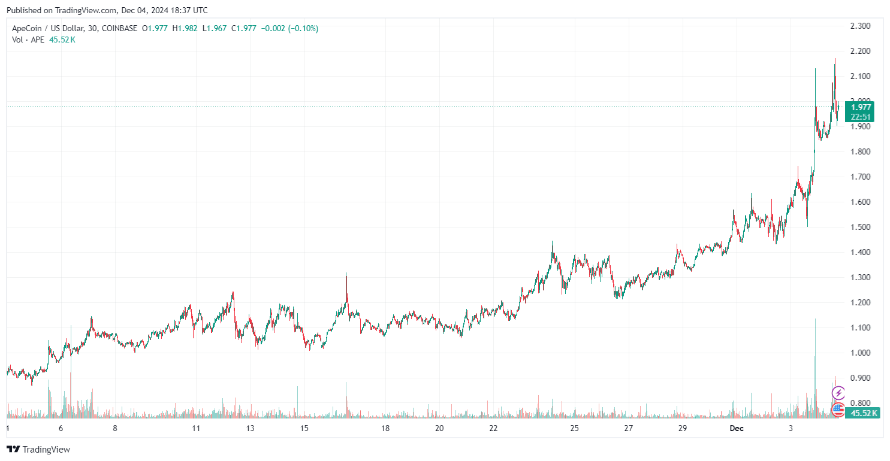Click the 6 date label on the time axis
This screenshot has height=461, width=890.
pyautogui.click(x=61, y=428)
